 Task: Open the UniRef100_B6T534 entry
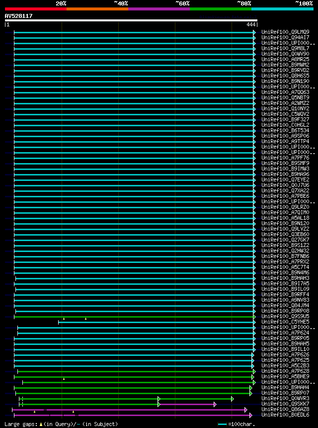285,130
